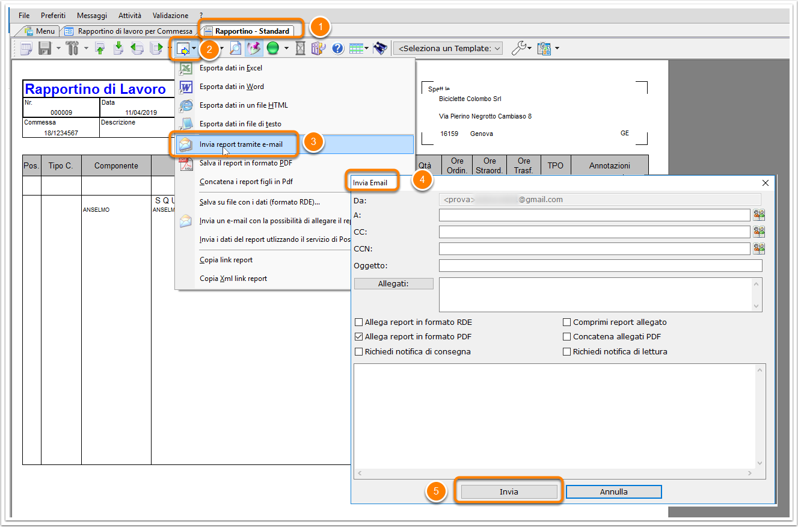
Task: Open address book icon beside CC field
Action: coord(759,232)
